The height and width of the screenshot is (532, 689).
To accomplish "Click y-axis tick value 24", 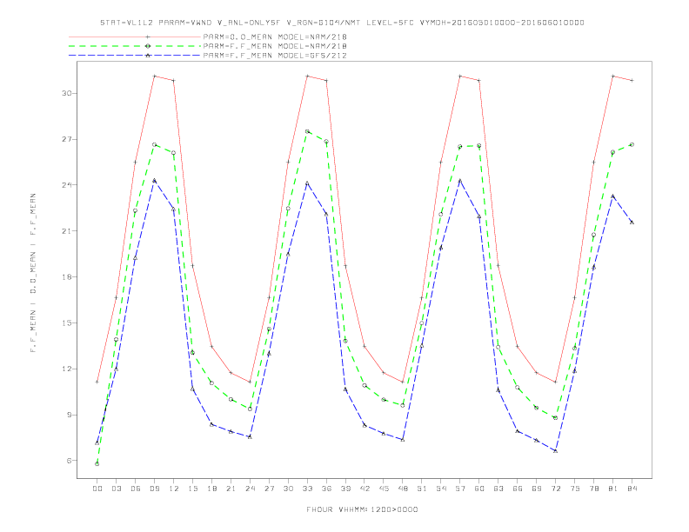I will pos(67,185).
